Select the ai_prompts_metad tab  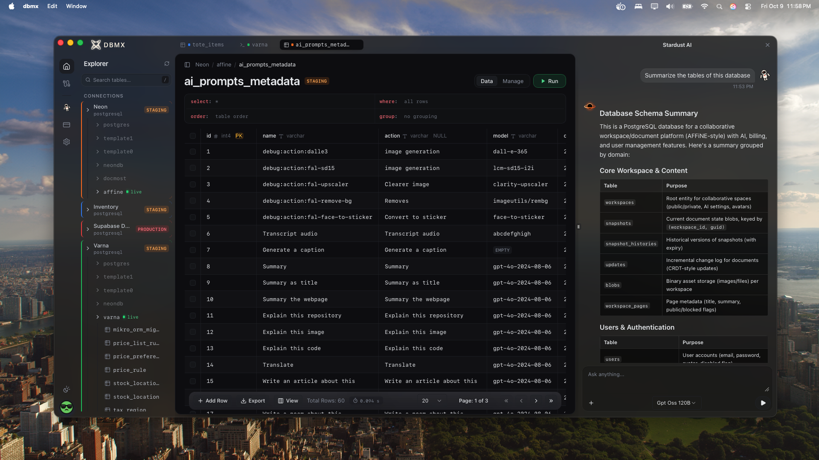[x=322, y=45]
